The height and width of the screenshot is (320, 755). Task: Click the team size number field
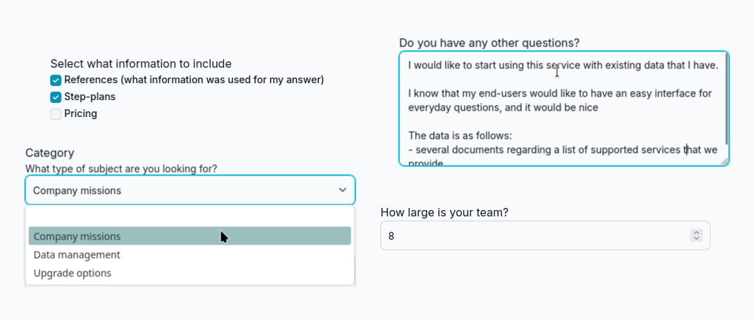[535, 235]
